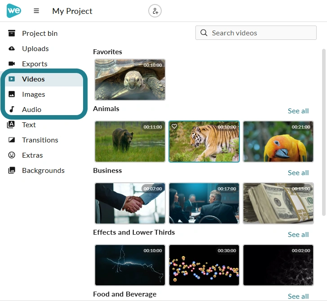Click the Search videos field

256,33
